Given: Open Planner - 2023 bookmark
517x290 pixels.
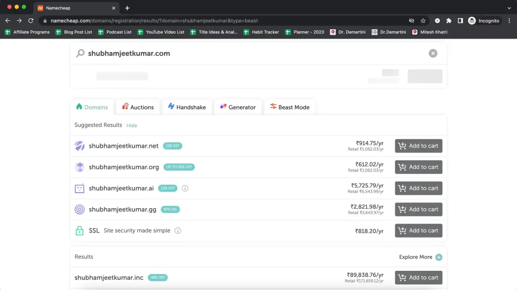Looking at the screenshot, I should (x=304, y=32).
